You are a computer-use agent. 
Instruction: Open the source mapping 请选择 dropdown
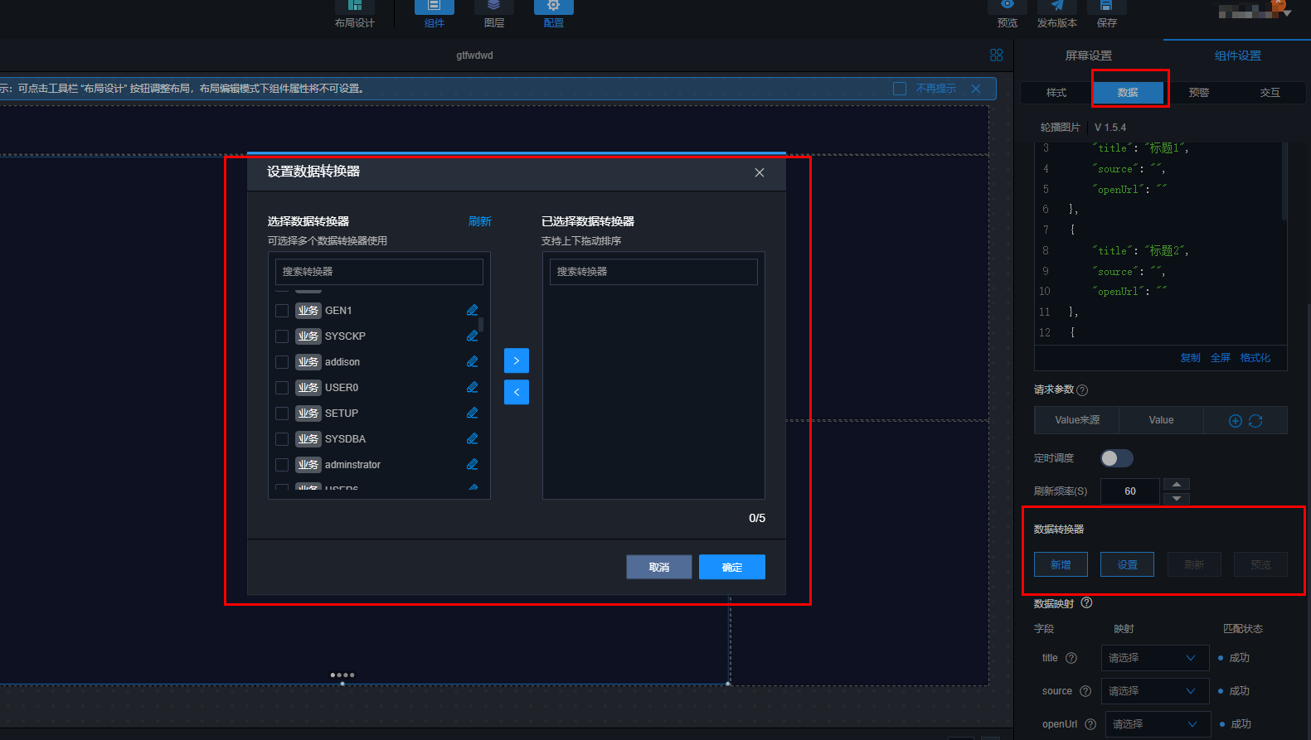click(x=1155, y=691)
